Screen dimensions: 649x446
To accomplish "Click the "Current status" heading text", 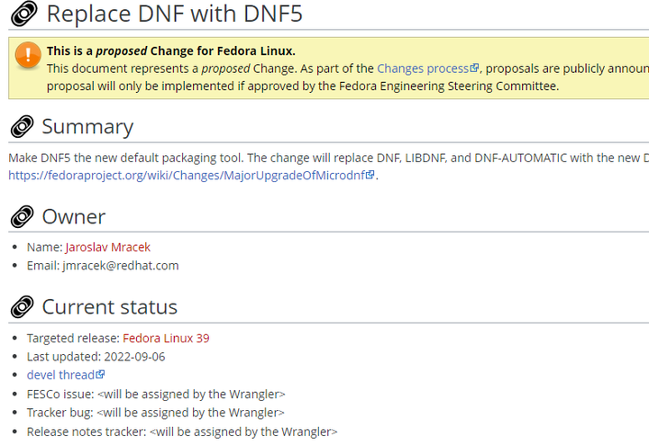I will pyautogui.click(x=109, y=307).
